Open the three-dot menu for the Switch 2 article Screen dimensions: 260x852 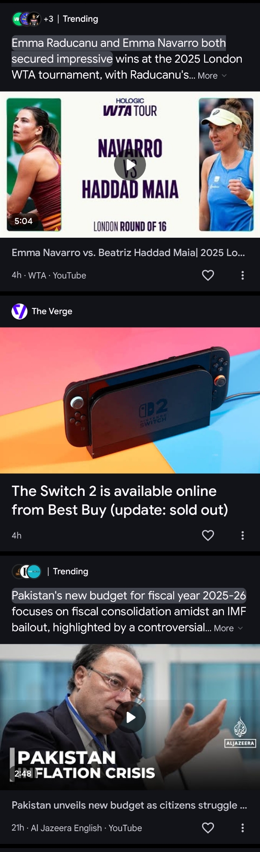243,535
